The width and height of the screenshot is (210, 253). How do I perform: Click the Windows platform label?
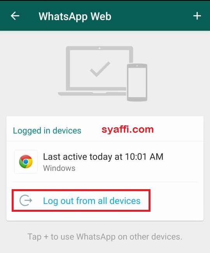pos(59,168)
